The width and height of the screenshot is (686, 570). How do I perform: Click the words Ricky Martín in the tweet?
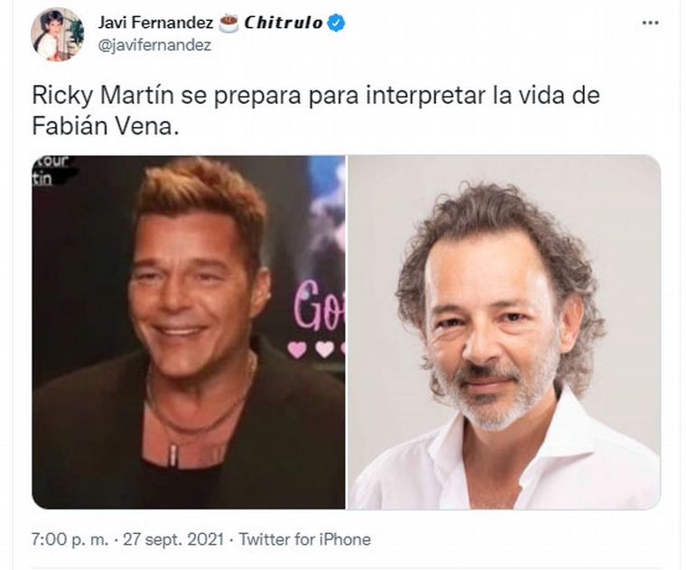(103, 96)
